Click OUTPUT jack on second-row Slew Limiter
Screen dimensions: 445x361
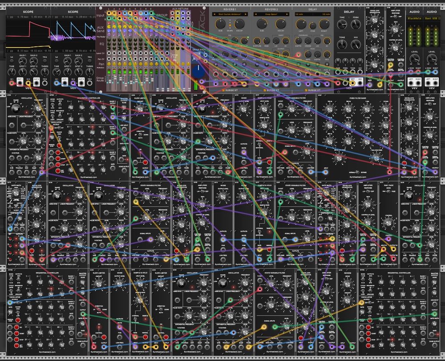[x=146, y=172]
